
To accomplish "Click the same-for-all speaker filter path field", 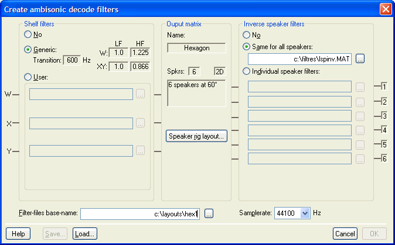I will (299, 58).
